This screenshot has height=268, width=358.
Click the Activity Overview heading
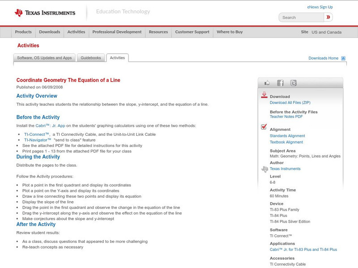click(37, 96)
